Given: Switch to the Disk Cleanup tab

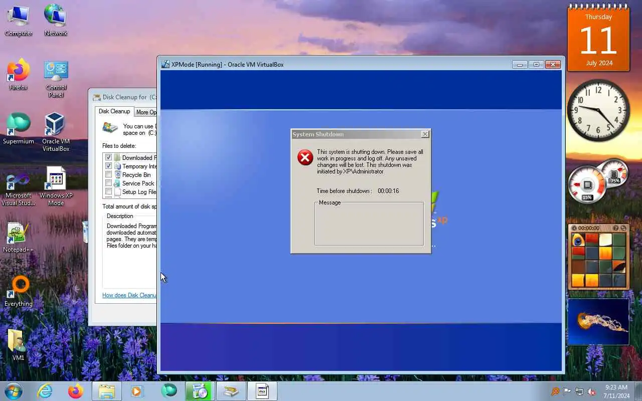Looking at the screenshot, I should coord(114,111).
